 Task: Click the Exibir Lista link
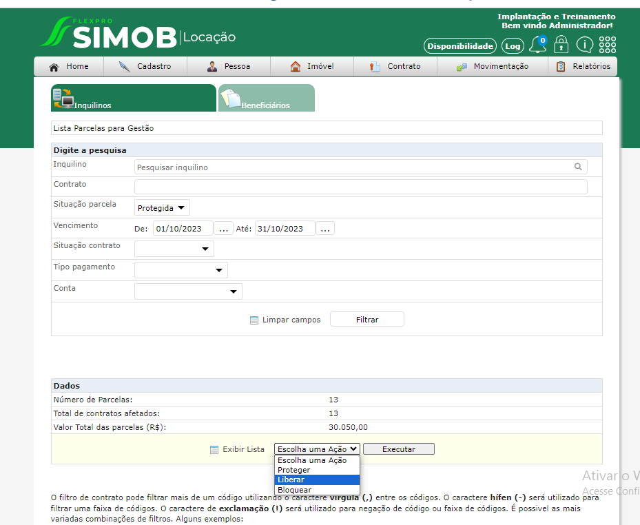243,449
